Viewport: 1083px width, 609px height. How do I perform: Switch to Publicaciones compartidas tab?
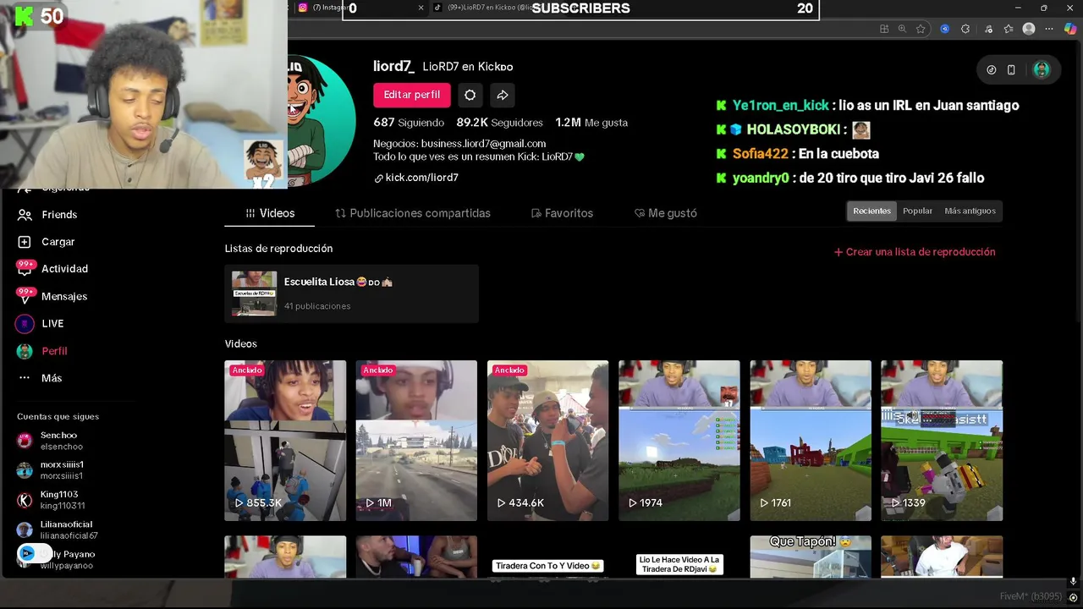pos(413,213)
